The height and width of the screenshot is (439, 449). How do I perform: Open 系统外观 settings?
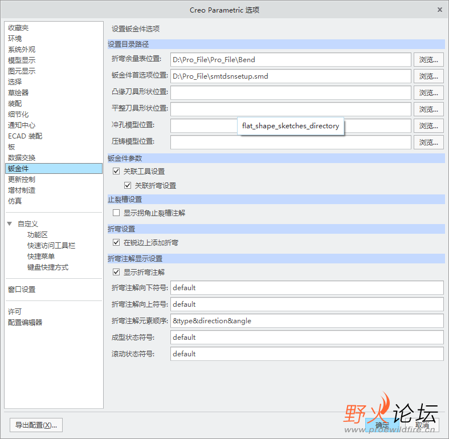(x=22, y=50)
